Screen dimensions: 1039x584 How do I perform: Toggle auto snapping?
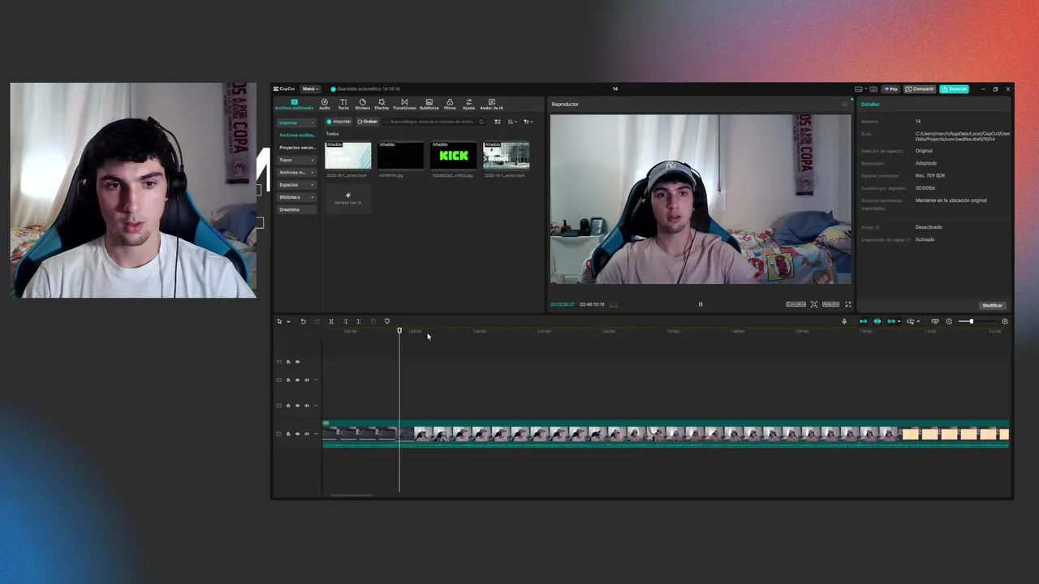tap(877, 321)
